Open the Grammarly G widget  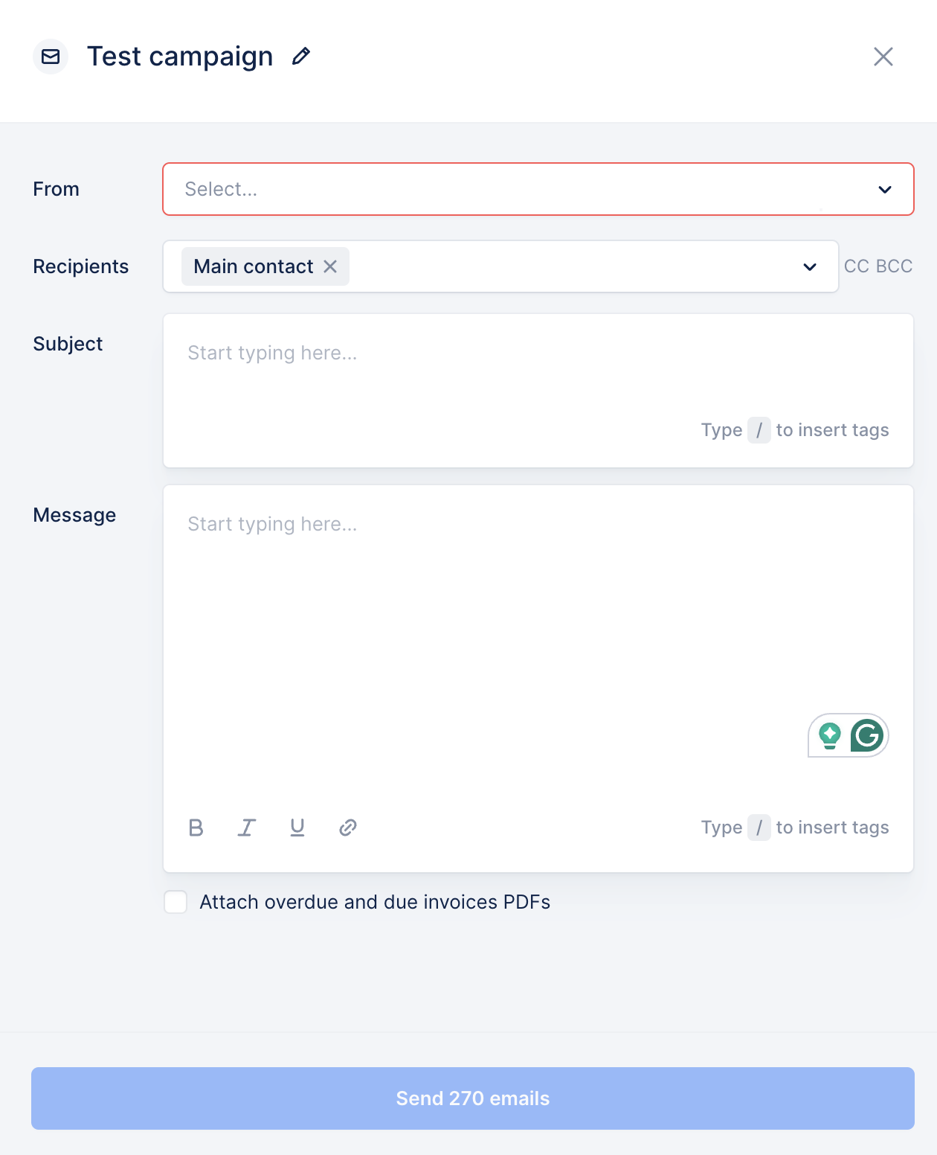(x=867, y=735)
